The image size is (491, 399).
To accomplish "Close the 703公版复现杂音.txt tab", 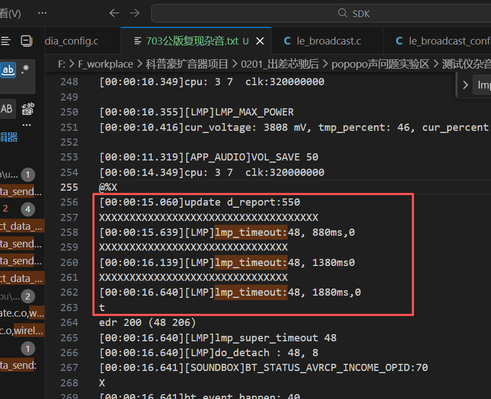I will [x=260, y=41].
